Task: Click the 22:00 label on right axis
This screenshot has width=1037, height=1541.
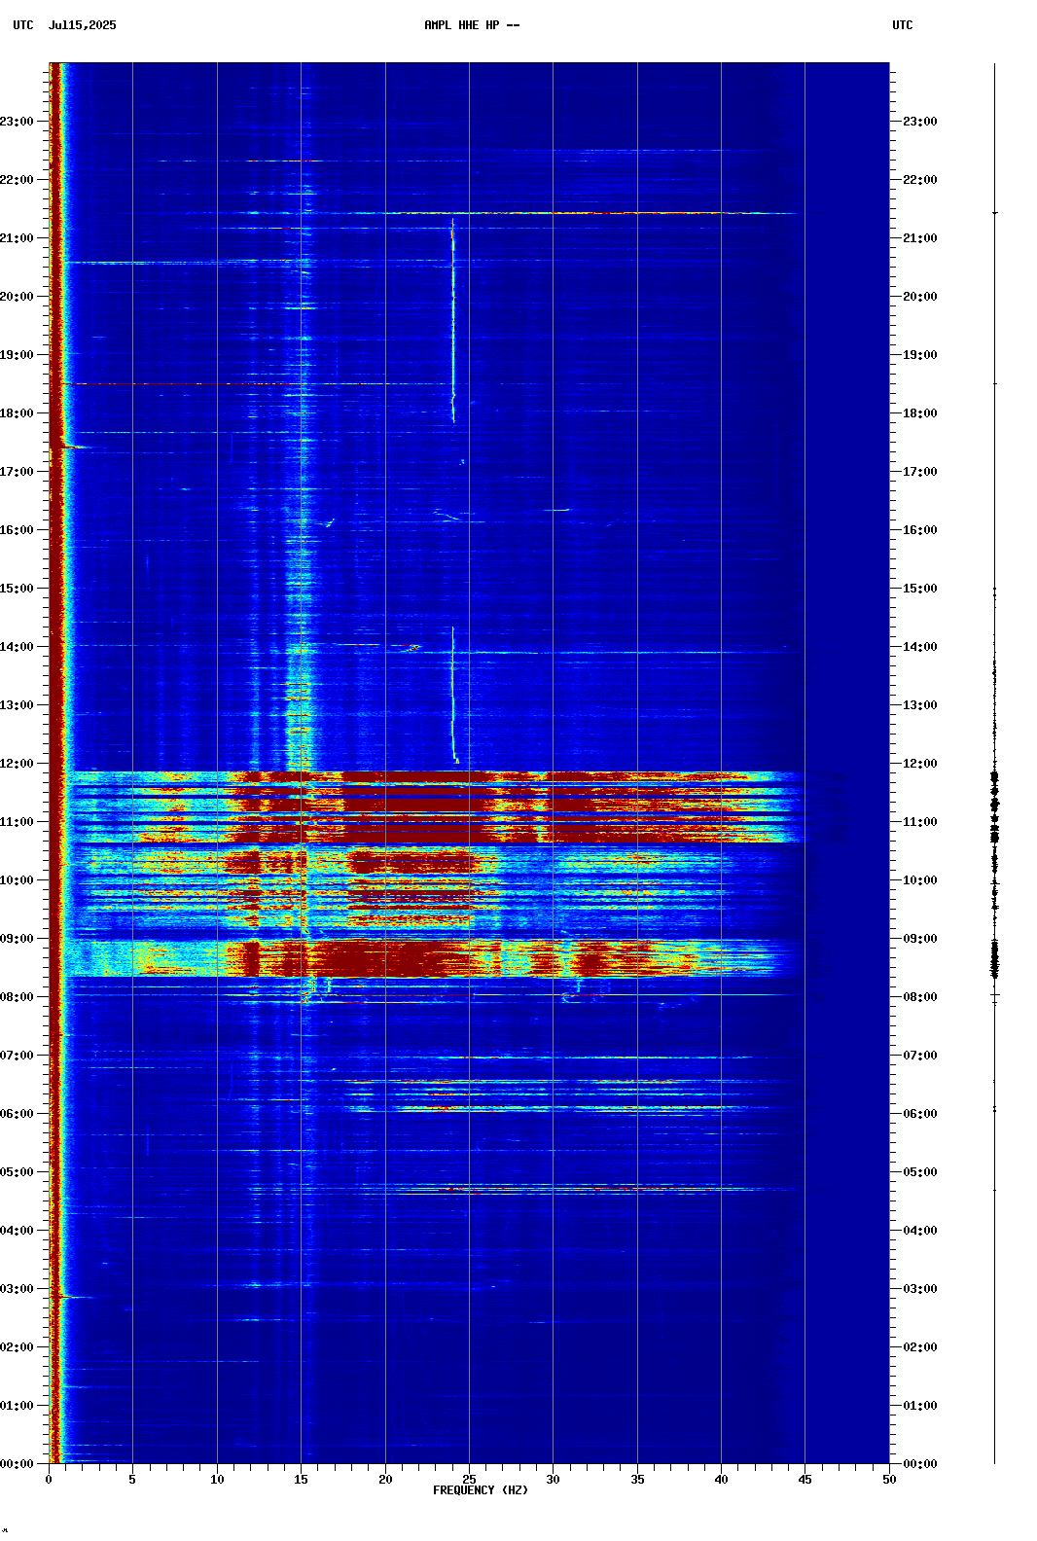Action: pos(920,180)
